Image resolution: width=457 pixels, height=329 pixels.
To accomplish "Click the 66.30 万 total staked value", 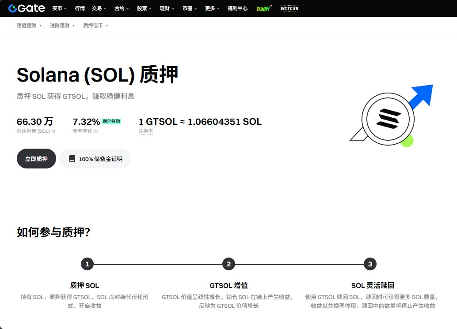I will (35, 121).
